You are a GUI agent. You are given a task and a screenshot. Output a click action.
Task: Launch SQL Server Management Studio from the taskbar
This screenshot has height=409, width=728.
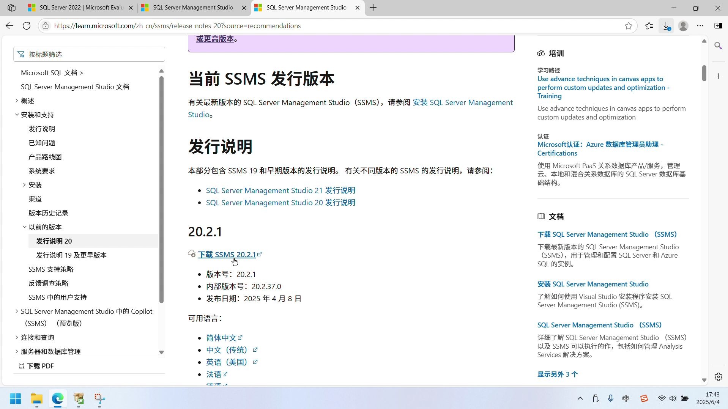click(x=78, y=399)
